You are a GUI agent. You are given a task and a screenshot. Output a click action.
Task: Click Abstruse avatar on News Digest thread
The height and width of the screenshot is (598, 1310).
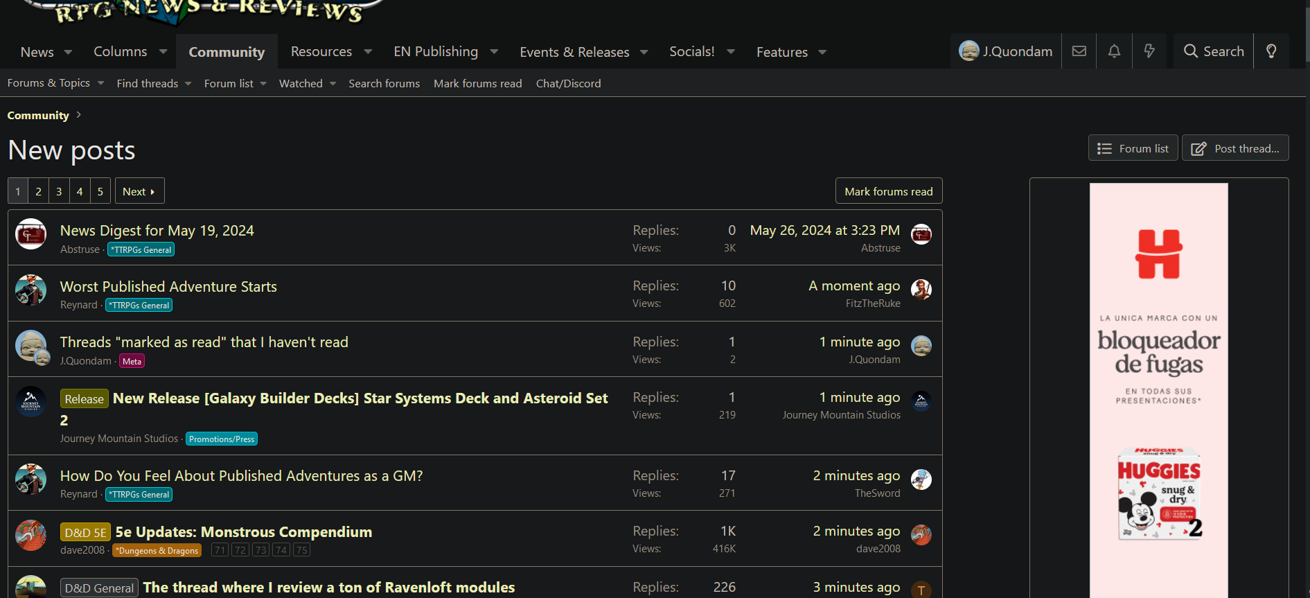30,234
